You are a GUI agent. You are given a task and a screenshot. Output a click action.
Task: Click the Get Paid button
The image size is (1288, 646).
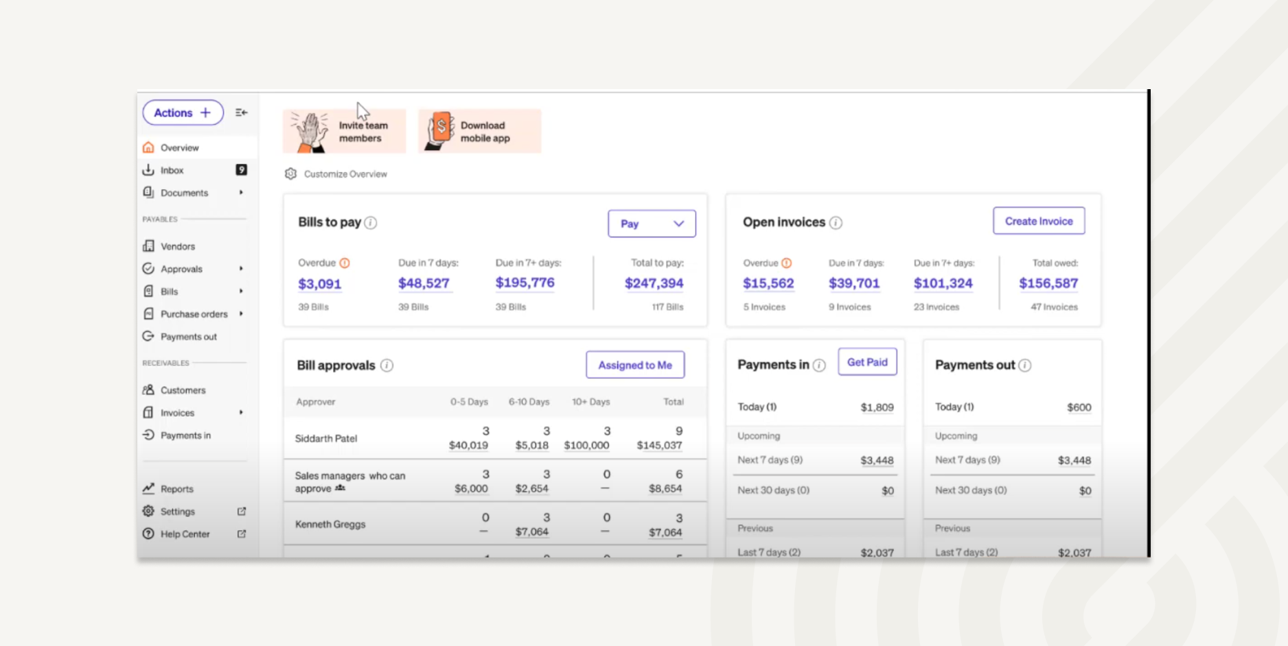tap(867, 362)
